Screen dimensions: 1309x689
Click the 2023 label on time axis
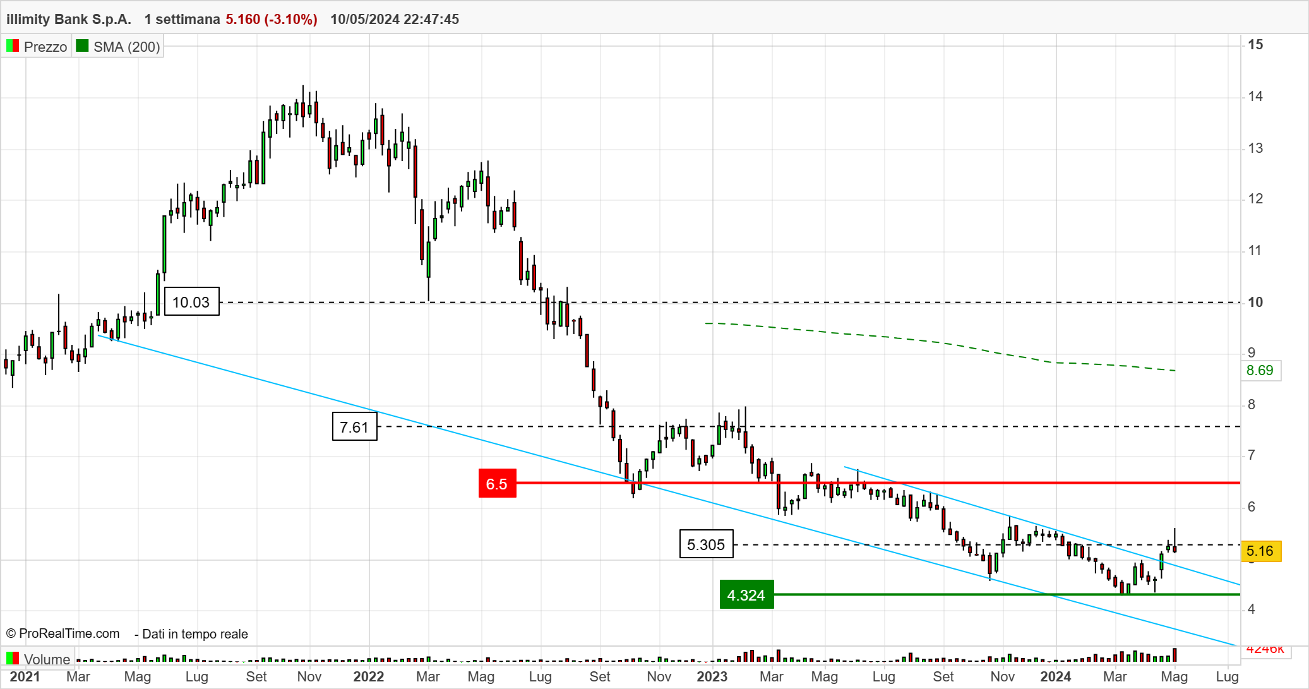point(712,676)
